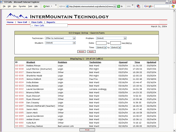
Task: Sort by the Problem column header
Action: click(62, 62)
